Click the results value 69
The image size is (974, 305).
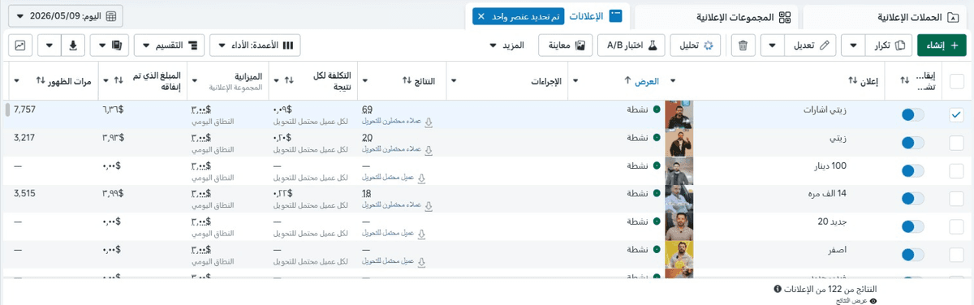(368, 110)
